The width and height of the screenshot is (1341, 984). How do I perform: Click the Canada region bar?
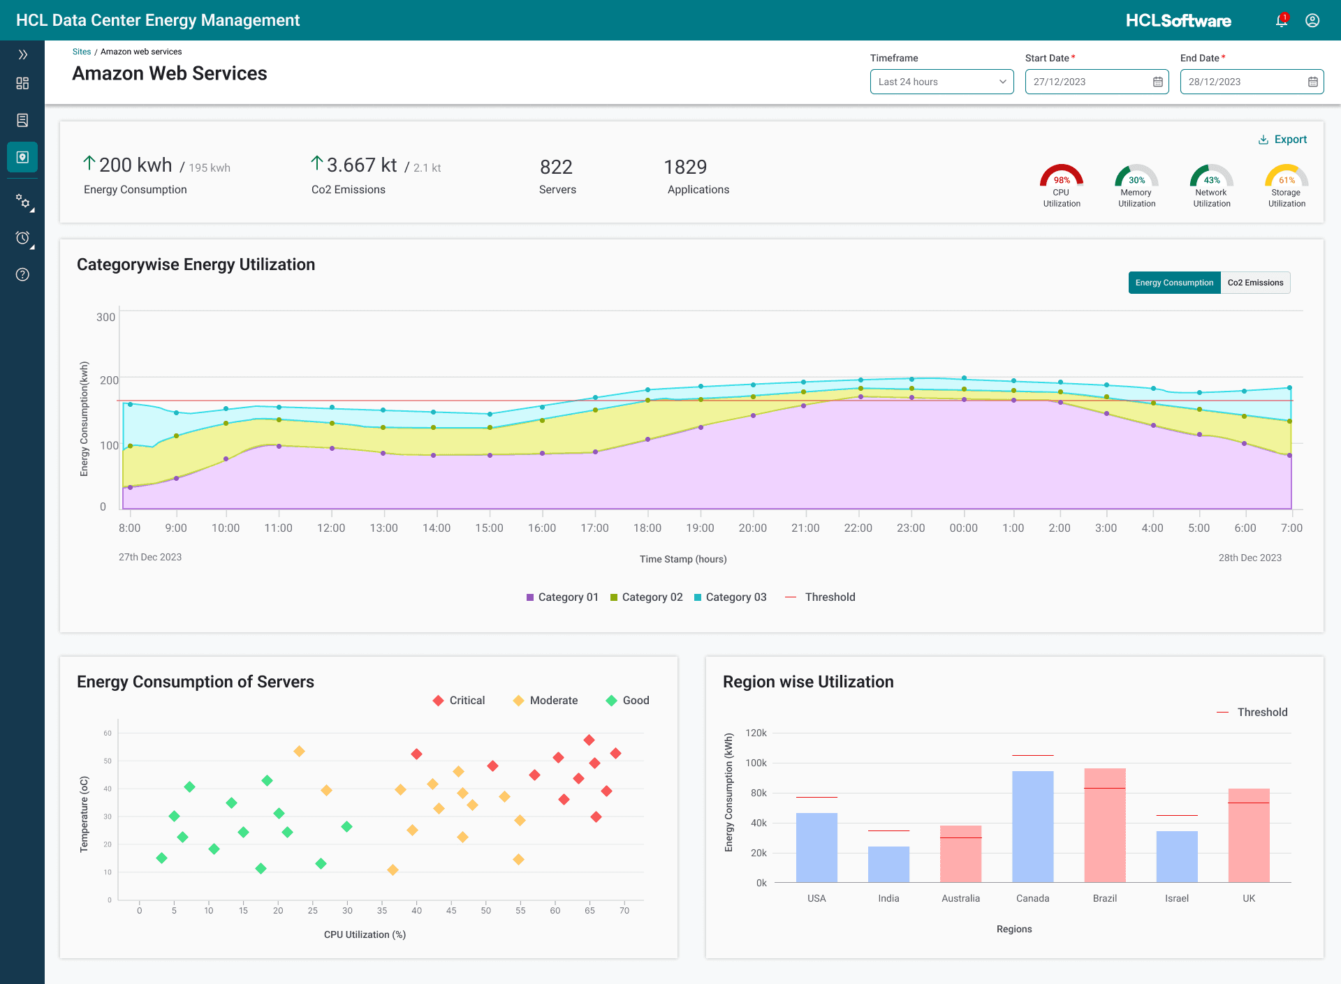1033,826
